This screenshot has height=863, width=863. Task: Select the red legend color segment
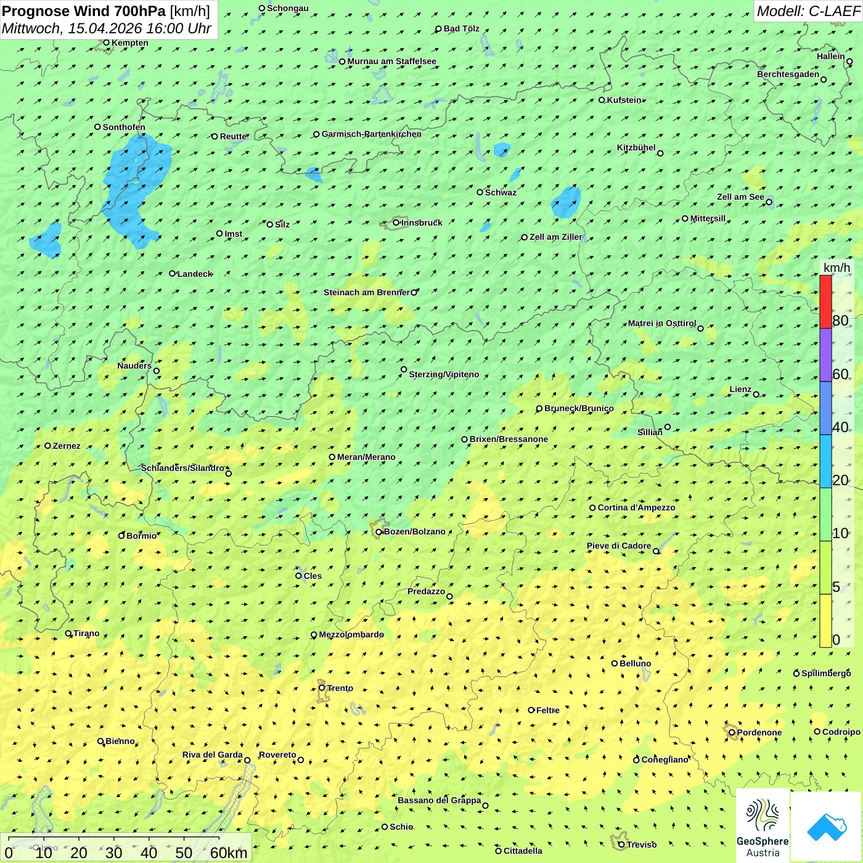coord(825,302)
